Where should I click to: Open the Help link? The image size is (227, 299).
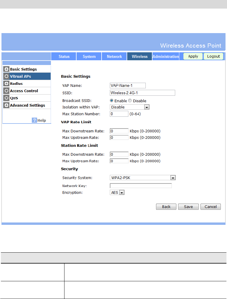pos(42,120)
